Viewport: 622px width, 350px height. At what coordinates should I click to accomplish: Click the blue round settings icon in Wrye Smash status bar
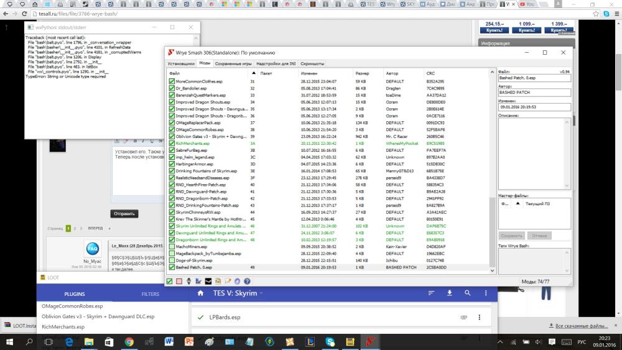point(237,282)
